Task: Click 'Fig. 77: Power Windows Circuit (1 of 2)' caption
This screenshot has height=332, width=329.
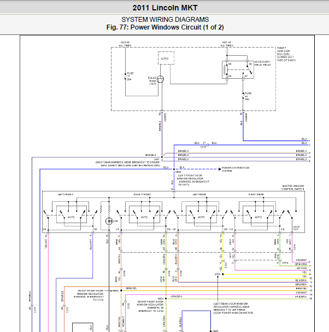Action: pos(165,27)
